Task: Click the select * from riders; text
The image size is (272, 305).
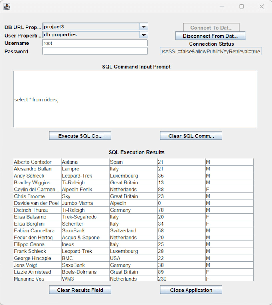Action: pyautogui.click(x=36, y=100)
